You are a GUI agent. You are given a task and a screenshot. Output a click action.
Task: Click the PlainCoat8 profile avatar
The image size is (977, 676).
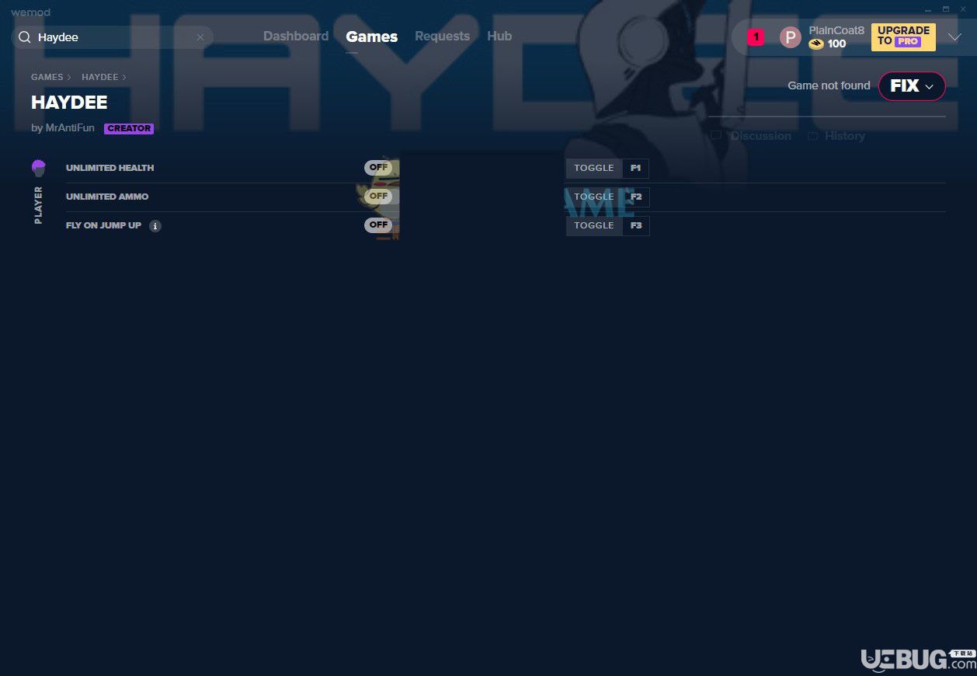[790, 37]
